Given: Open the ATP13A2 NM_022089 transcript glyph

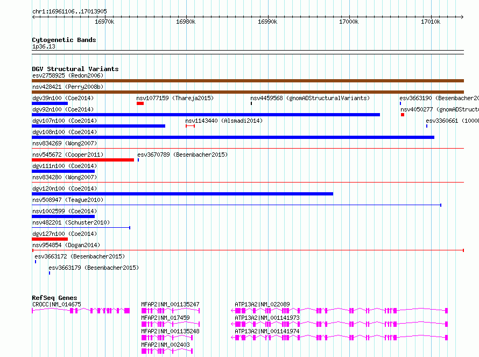Looking at the screenshot, I should 340,311.
